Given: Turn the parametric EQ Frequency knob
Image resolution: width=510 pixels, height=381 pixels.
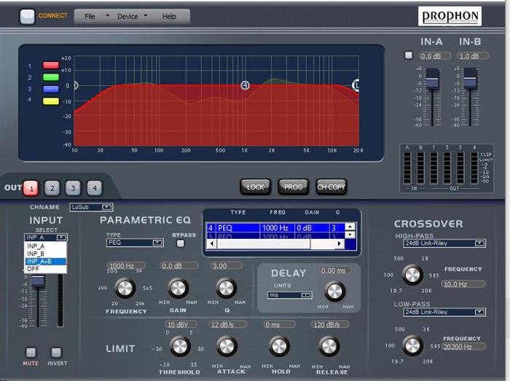Looking at the screenshot, I should tap(125, 289).
